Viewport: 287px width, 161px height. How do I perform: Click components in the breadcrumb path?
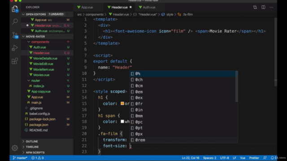tap(95, 14)
